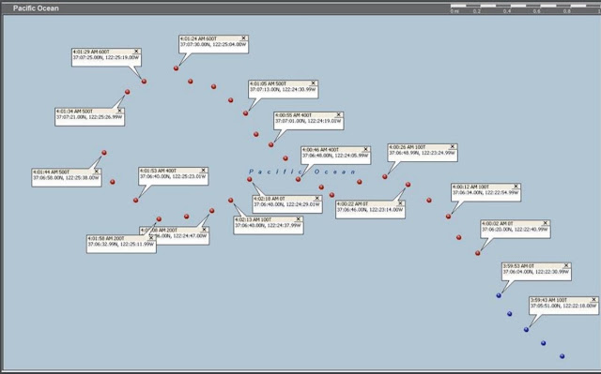
Task: Close the 4:00:55 AM 400T callout
Action: tap(339, 114)
